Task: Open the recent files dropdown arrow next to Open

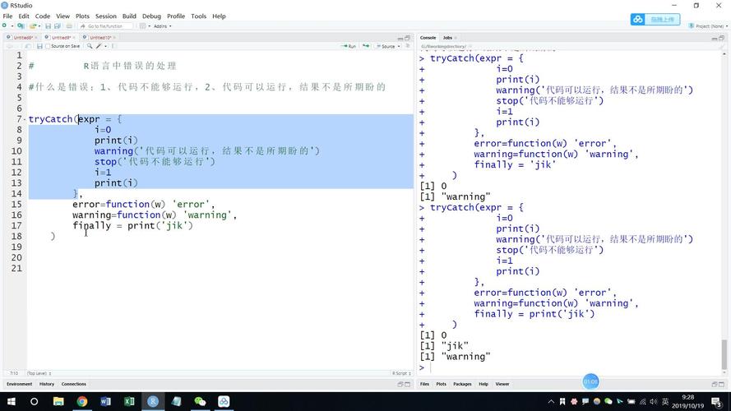Action: pos(39,26)
